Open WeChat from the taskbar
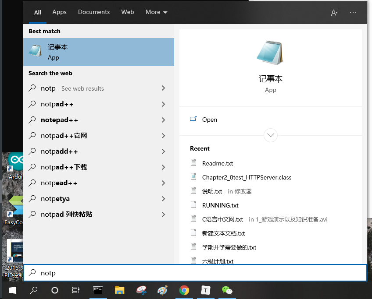Viewport: 372px width, 299px height. 227,290
